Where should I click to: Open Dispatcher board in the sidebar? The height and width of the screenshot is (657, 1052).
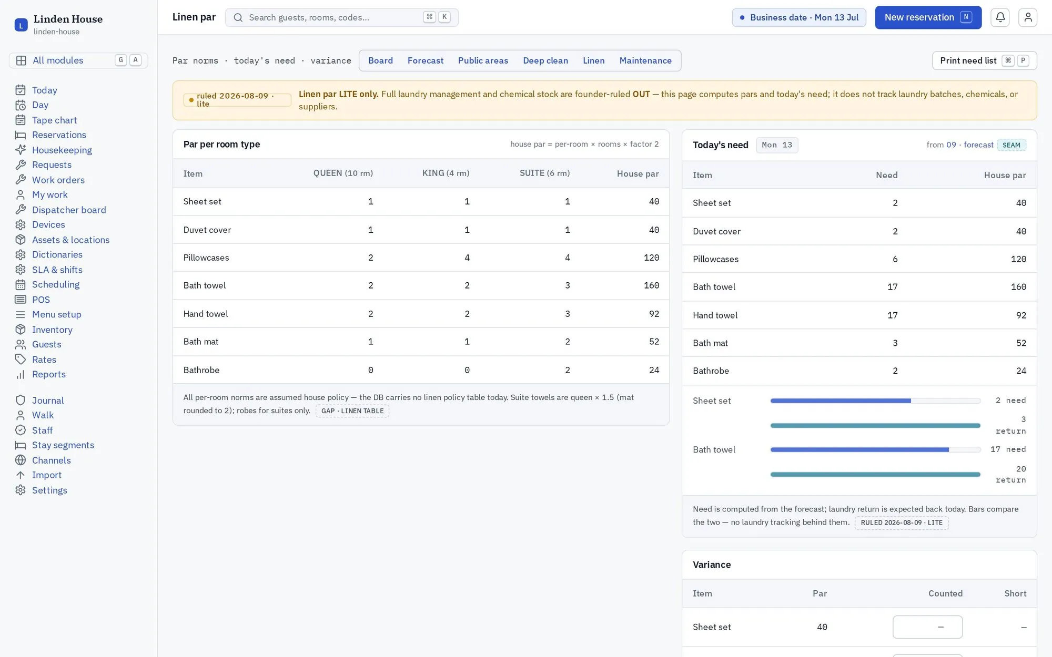(x=69, y=210)
